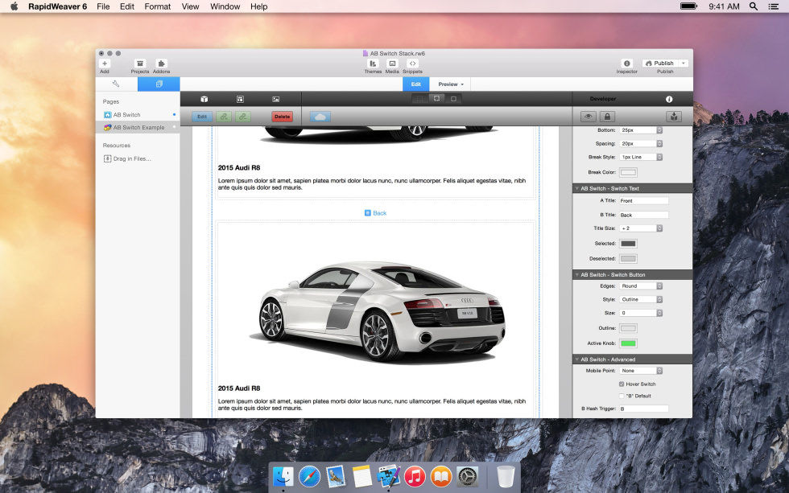Open the templates layout icon
The width and height of the screenshot is (789, 493).
(240, 99)
